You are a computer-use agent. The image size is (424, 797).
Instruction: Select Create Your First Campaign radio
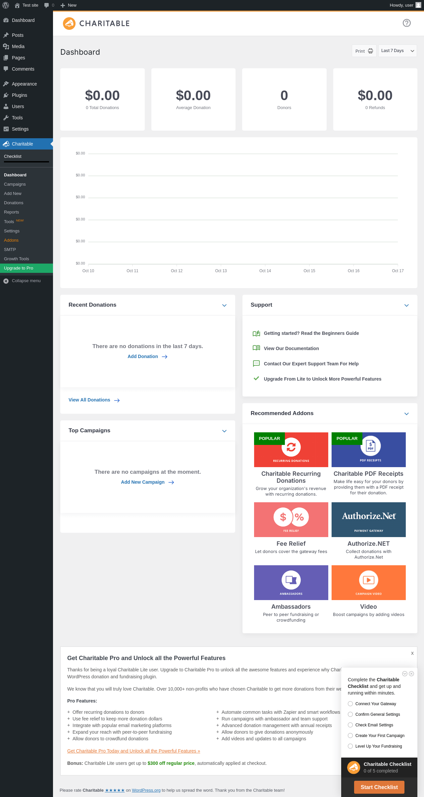350,735
